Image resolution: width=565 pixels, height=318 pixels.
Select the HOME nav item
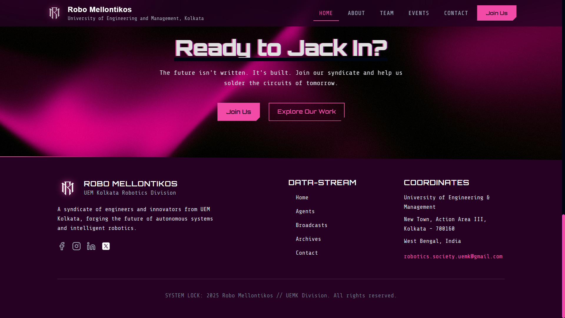[x=326, y=13]
